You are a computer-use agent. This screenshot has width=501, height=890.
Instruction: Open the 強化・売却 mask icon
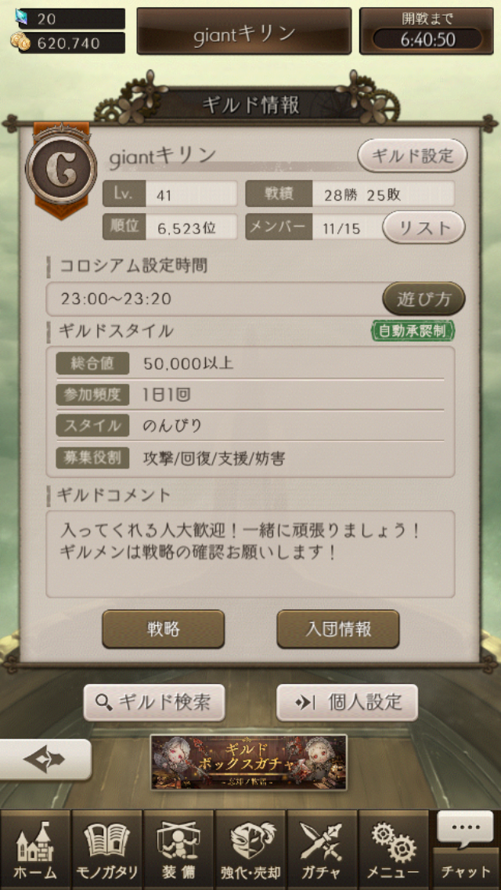pos(250,849)
